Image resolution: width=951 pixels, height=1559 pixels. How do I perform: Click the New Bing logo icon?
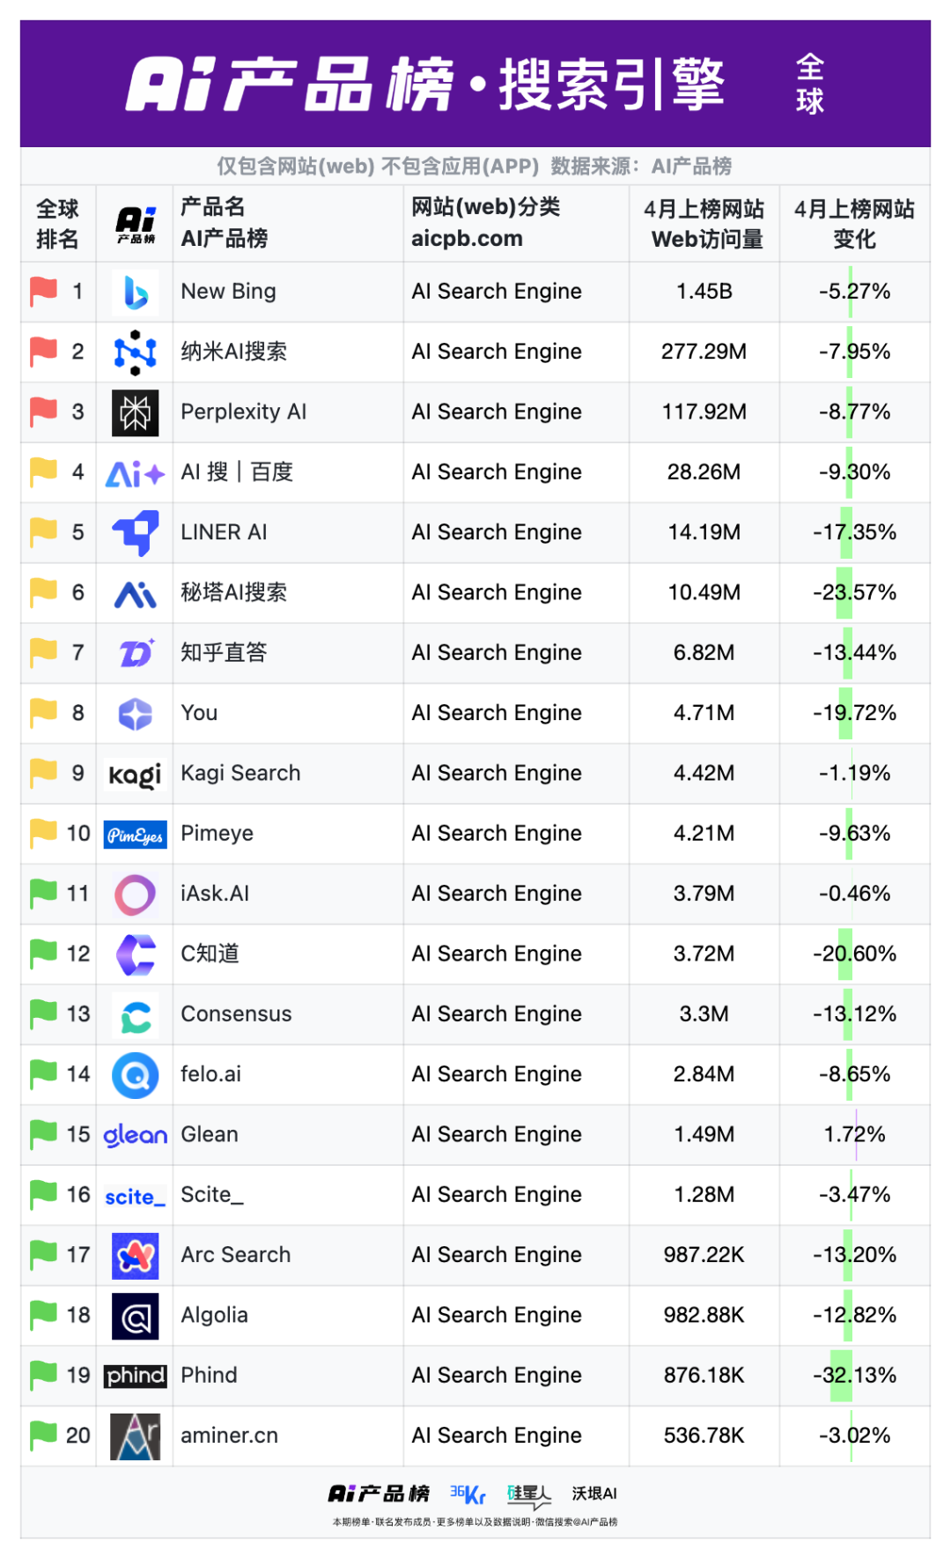[x=136, y=293]
